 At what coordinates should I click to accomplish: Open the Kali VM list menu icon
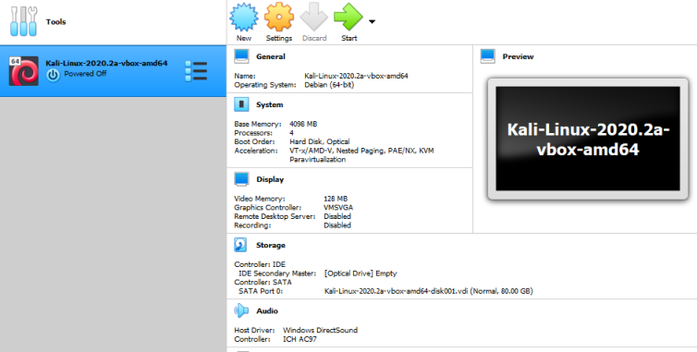click(196, 71)
